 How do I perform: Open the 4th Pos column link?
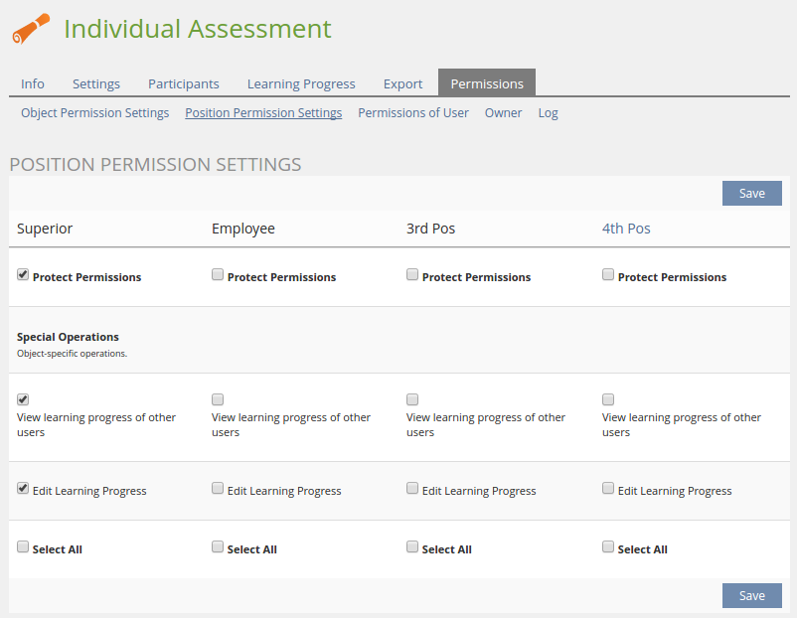click(626, 229)
